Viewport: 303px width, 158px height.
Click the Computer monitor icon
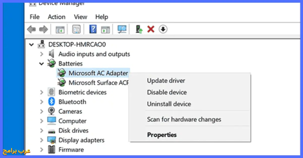click(52, 121)
